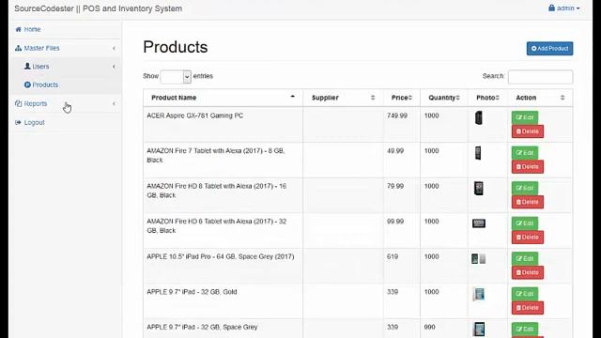
Task: Edit AMAZON Fire HD 8 16 GB product
Action: pyautogui.click(x=525, y=188)
